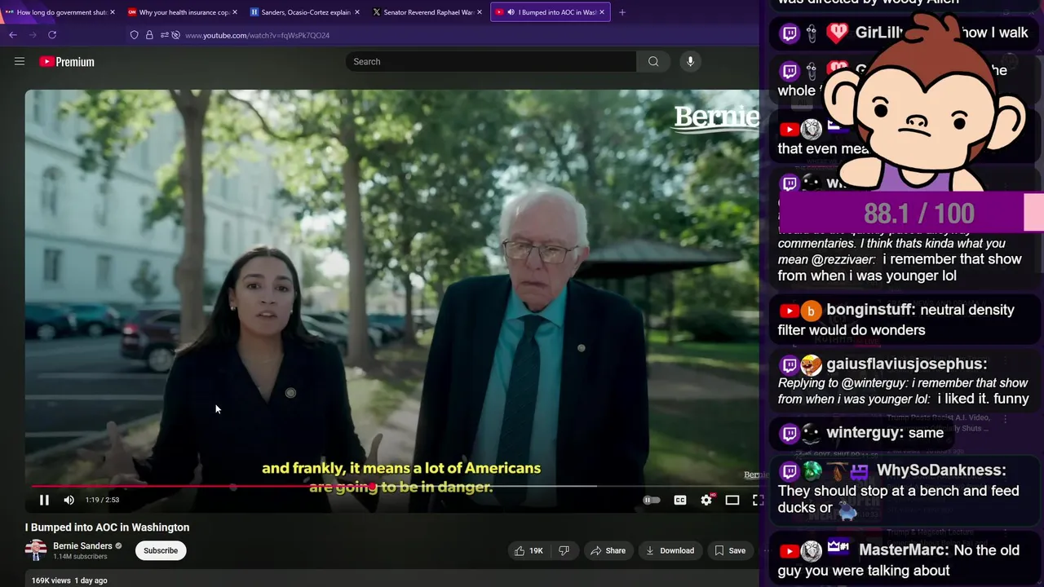Go forward in browser history
The image size is (1044, 587).
pos(33,35)
